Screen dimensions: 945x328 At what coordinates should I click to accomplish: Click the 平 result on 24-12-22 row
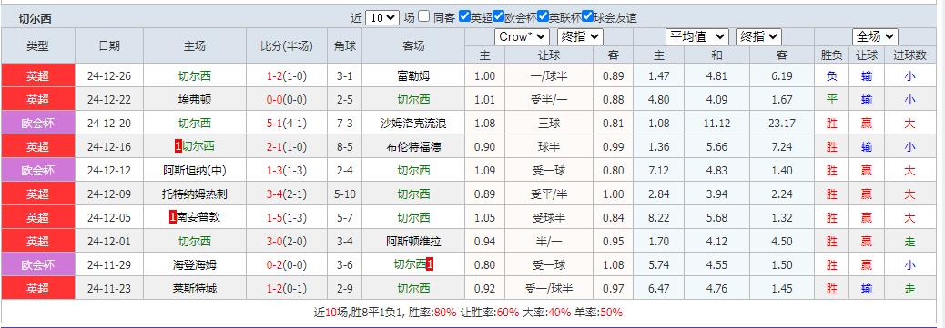point(832,100)
